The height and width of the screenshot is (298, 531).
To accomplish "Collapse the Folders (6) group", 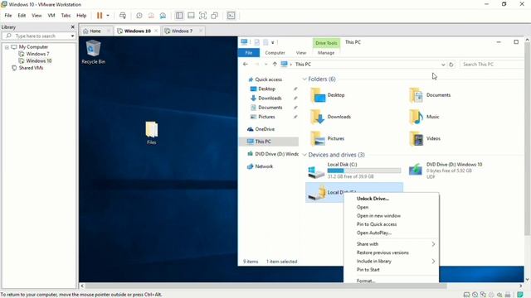I will (x=304, y=79).
